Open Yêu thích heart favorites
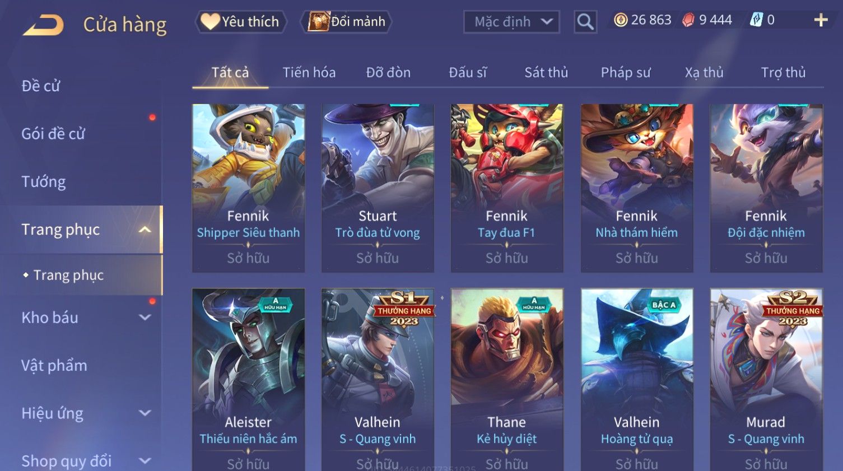Viewport: 843px width, 471px height. click(241, 22)
